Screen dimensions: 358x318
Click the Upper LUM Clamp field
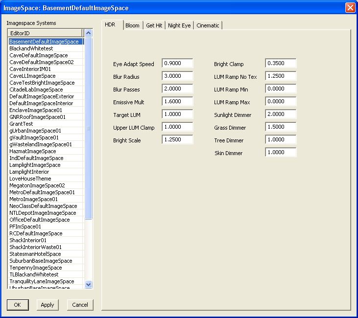(x=177, y=127)
